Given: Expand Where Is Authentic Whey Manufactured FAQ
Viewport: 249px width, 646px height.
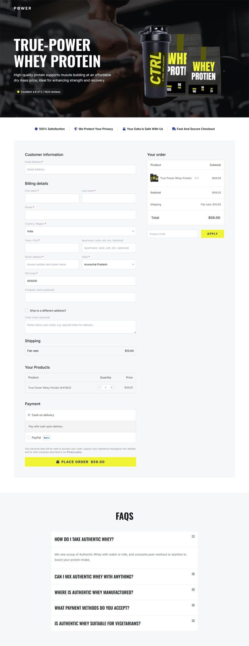Looking at the screenshot, I should point(193,589).
